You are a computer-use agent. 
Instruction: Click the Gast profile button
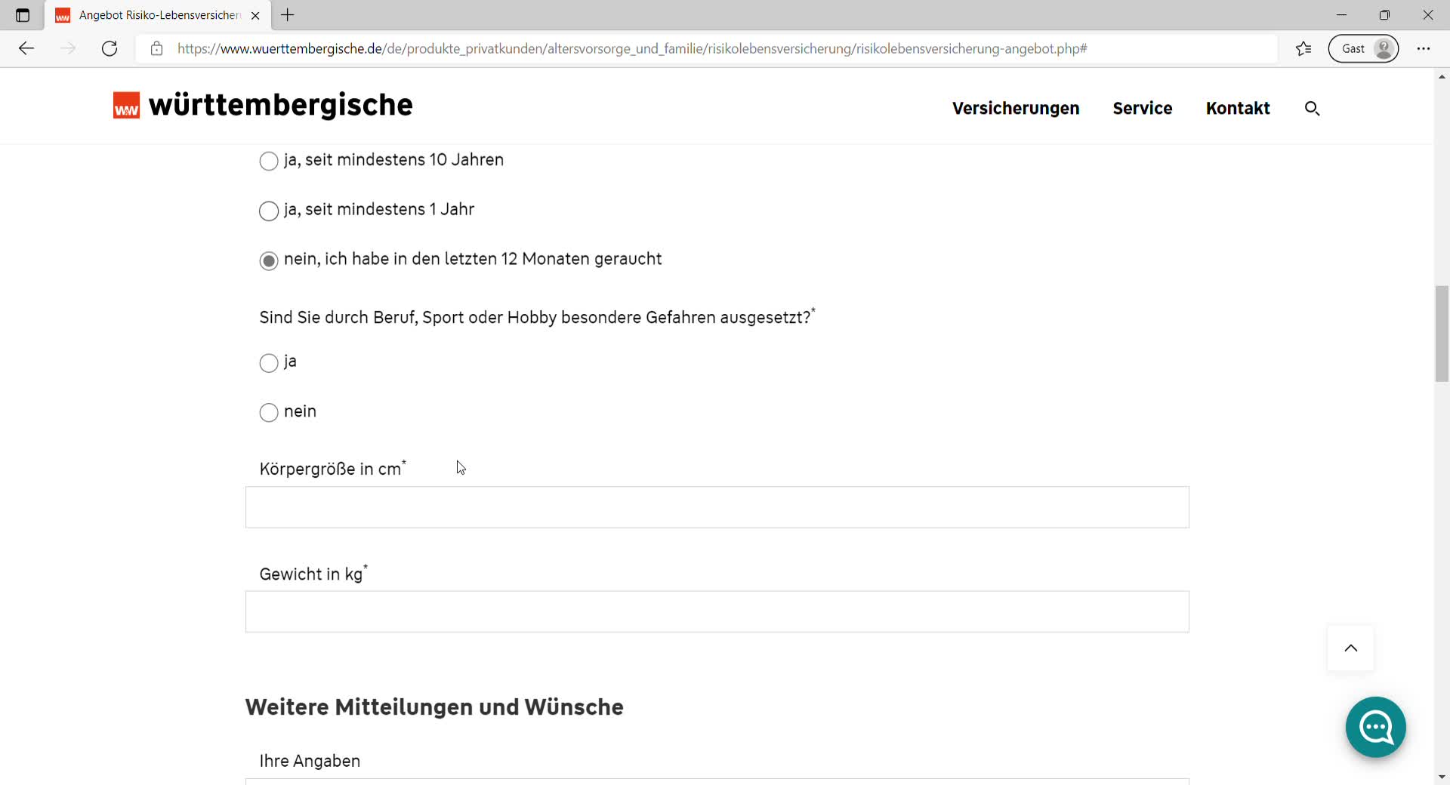[x=1363, y=49]
